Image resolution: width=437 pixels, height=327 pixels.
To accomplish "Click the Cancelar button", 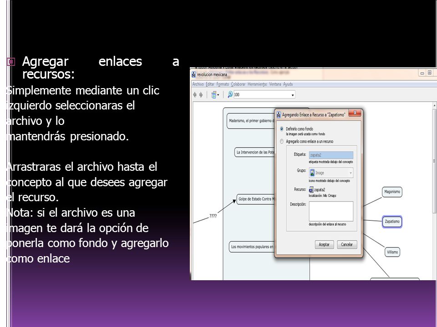I will [347, 244].
